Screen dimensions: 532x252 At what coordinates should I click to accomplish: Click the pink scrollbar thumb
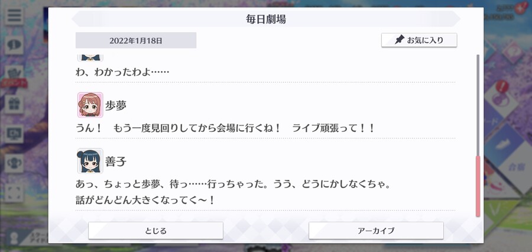click(x=478, y=186)
